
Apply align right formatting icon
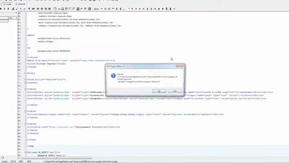point(46,9)
